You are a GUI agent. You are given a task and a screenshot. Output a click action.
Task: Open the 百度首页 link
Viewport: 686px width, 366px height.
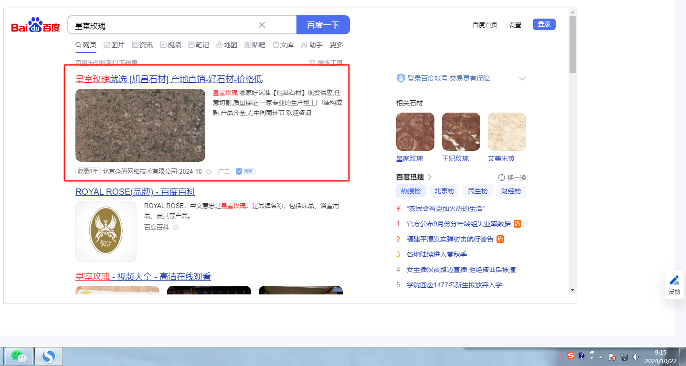(x=485, y=25)
